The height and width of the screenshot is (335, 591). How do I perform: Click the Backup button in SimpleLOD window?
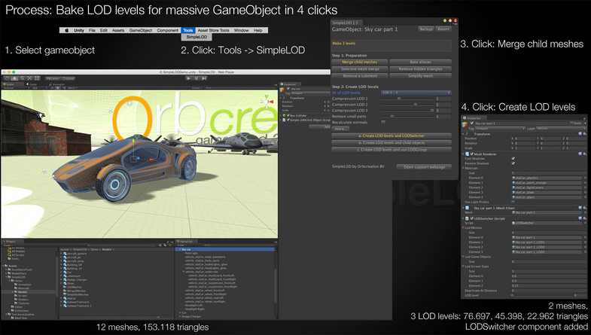[x=426, y=29]
